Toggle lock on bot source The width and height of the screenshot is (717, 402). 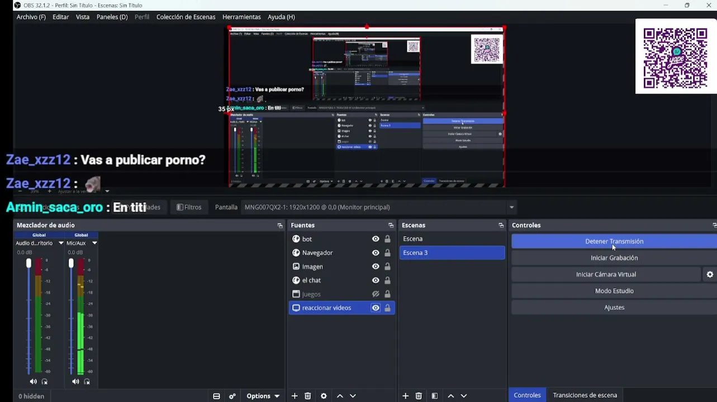click(x=387, y=239)
